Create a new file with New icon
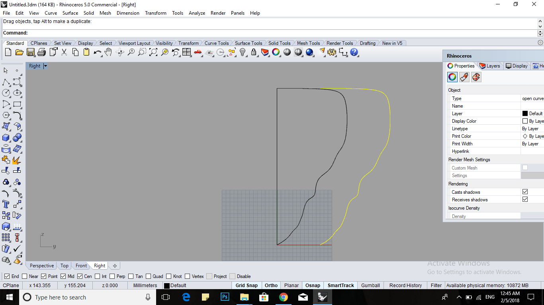The image size is (544, 305). click(x=8, y=52)
